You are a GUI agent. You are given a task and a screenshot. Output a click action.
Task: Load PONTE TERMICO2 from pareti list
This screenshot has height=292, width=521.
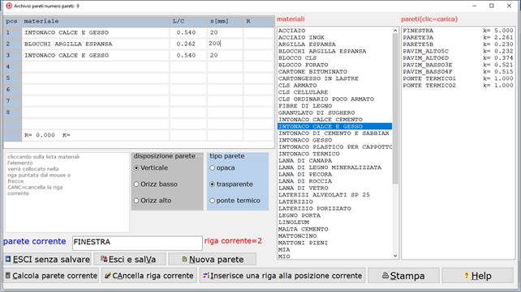point(458,85)
